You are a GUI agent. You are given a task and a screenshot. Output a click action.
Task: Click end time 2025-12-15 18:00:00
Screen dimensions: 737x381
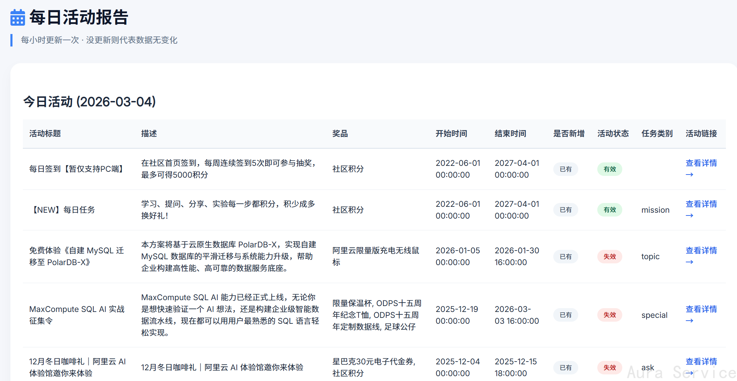(x=515, y=367)
